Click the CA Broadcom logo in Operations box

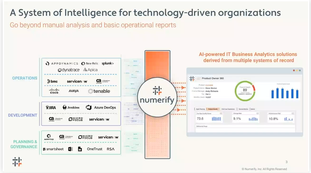click(103, 81)
